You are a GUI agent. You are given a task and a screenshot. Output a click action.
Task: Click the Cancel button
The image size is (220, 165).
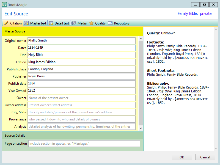(205, 157)
